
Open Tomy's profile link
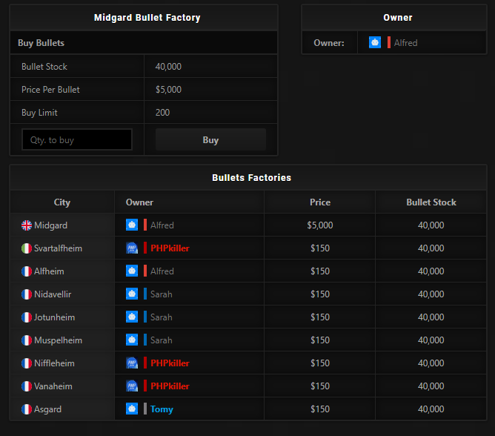click(x=162, y=409)
